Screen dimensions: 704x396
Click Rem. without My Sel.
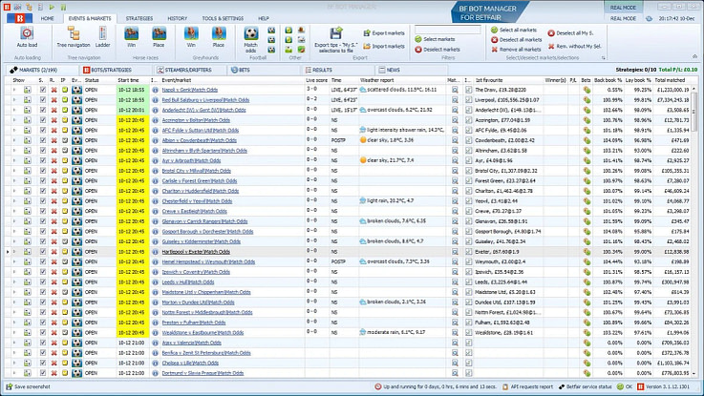pyautogui.click(x=574, y=46)
